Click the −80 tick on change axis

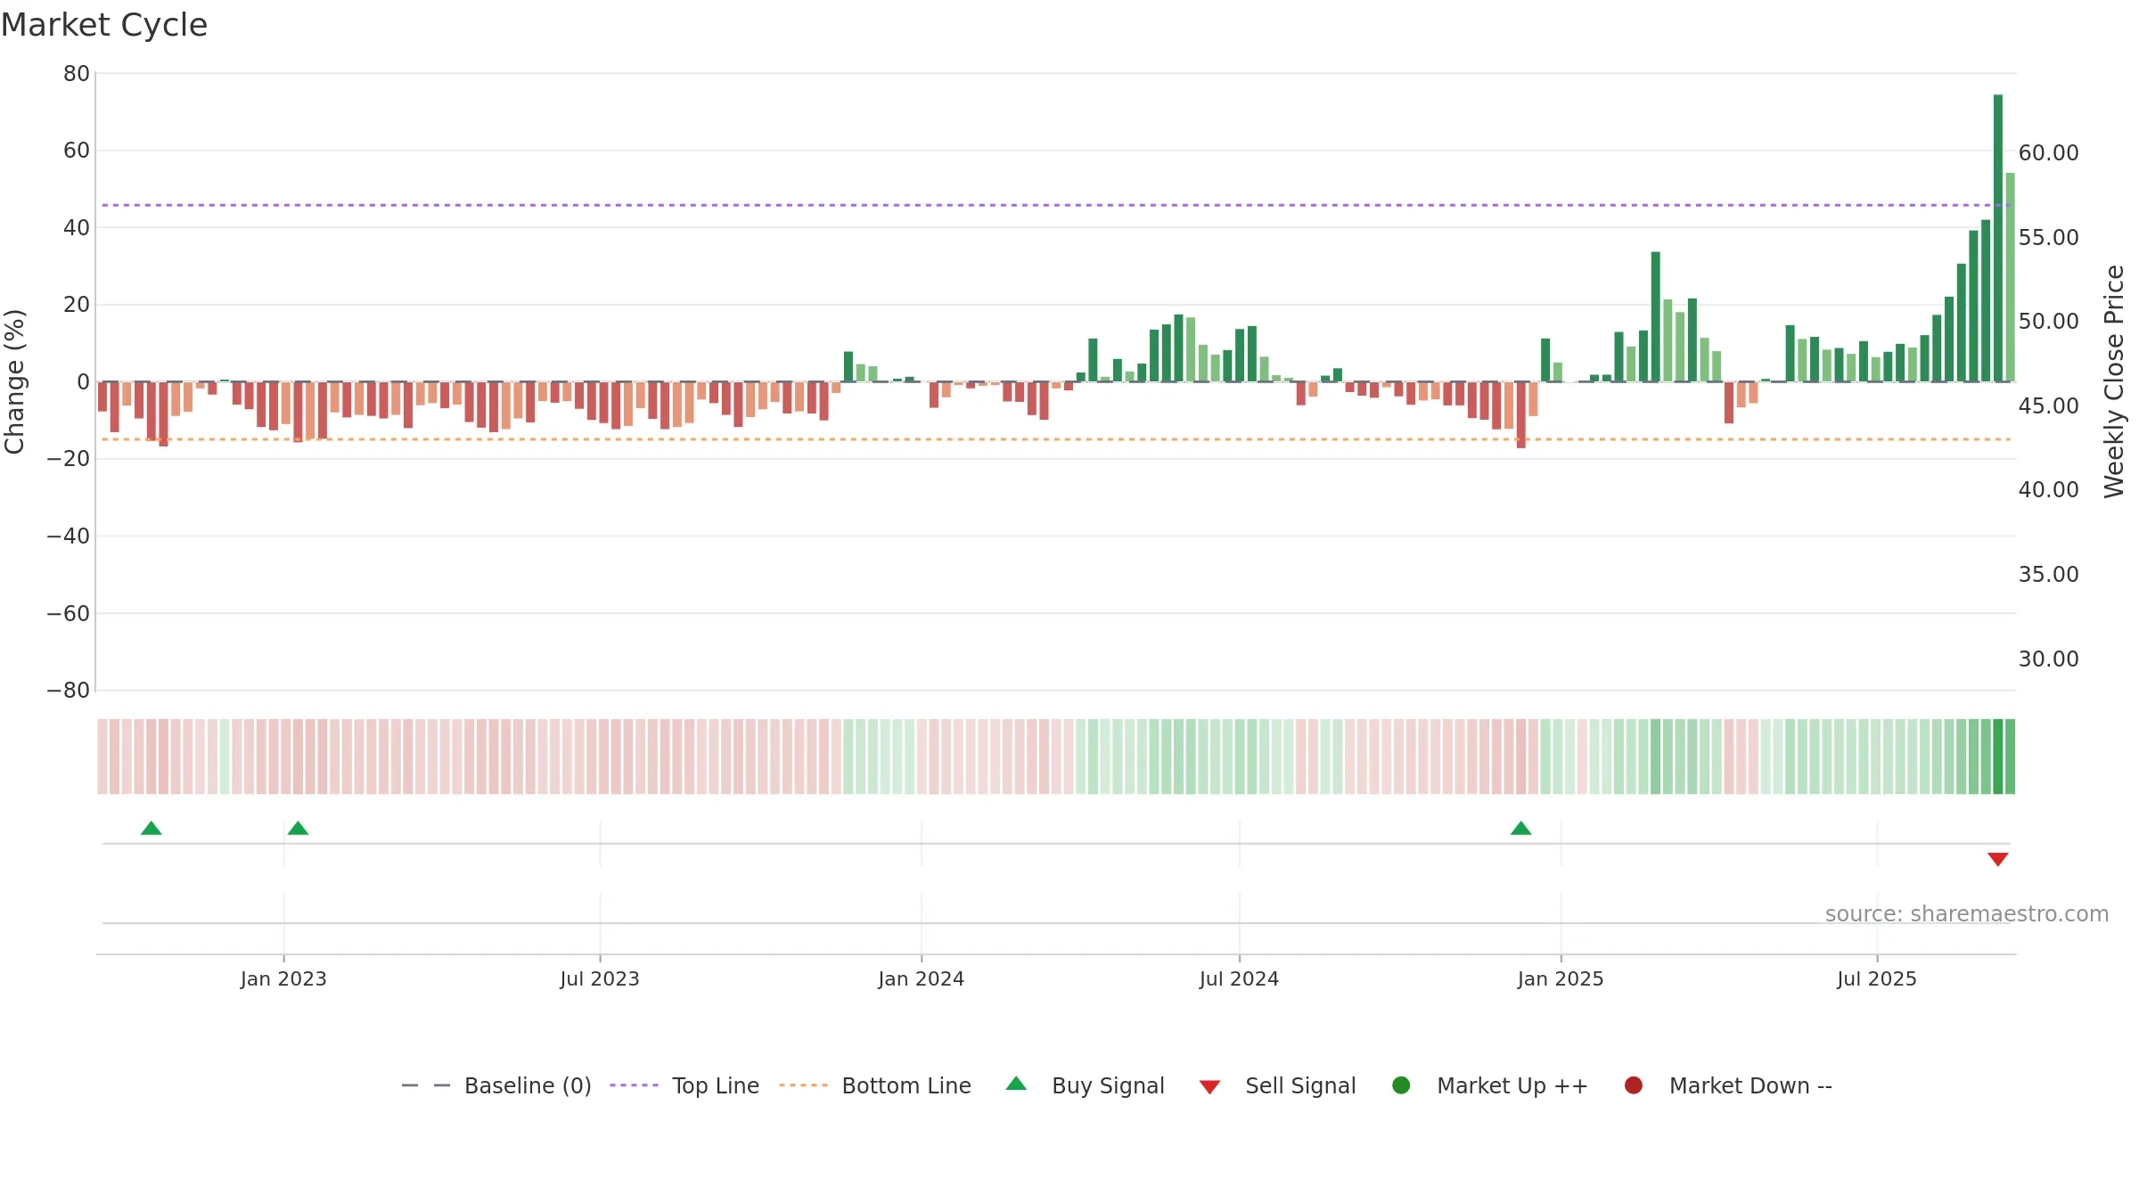point(69,691)
